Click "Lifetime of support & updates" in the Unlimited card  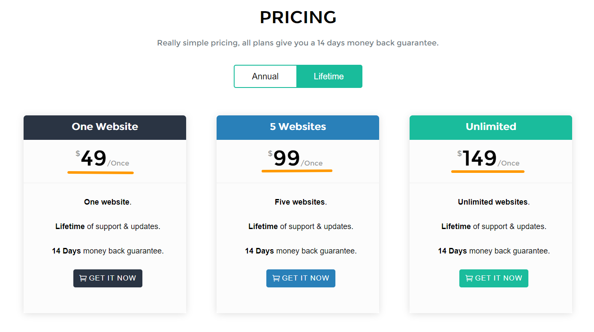click(x=494, y=226)
